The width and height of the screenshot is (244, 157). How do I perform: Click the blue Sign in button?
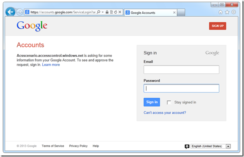pyautogui.click(x=152, y=102)
